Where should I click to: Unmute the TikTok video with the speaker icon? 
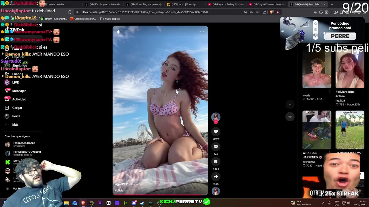click(x=118, y=32)
